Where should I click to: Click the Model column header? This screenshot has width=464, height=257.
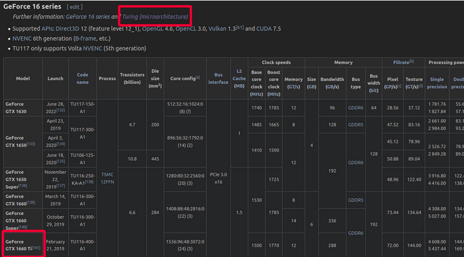point(23,79)
